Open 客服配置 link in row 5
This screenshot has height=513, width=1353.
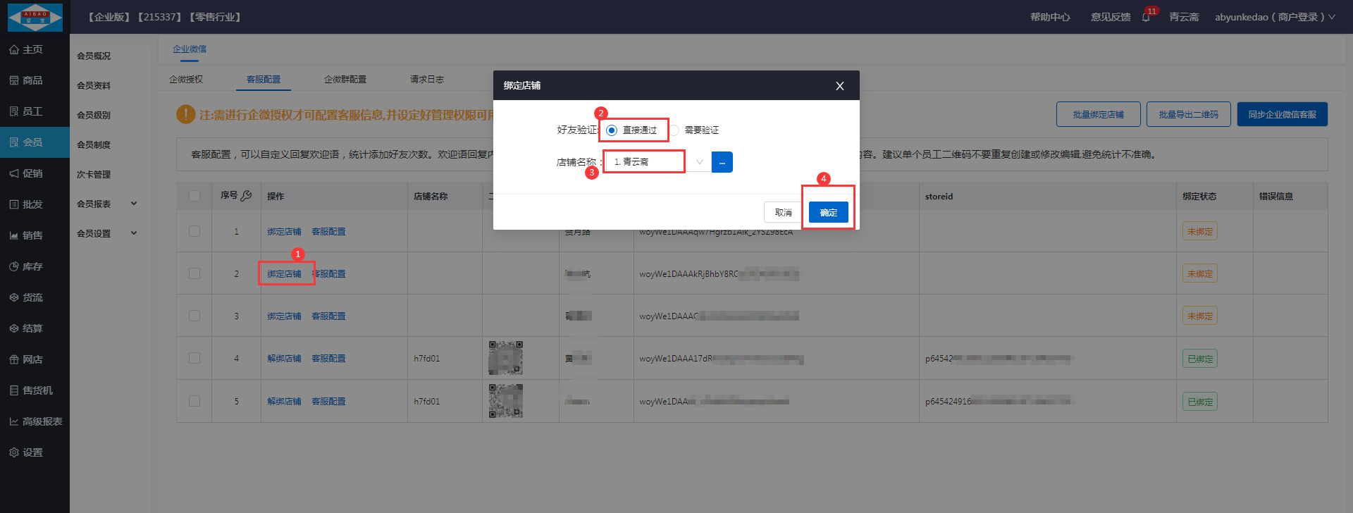pyautogui.click(x=328, y=401)
